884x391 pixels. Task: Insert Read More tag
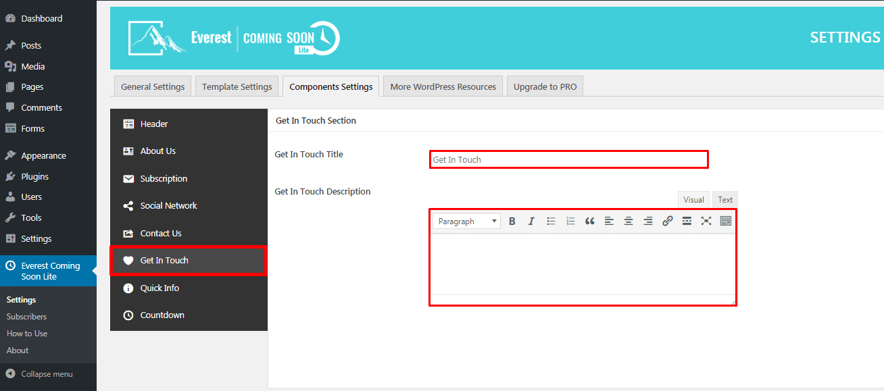(687, 221)
